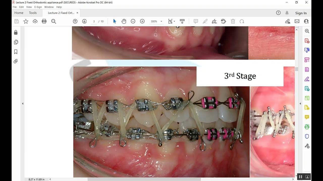Open the Create PDF tool

point(307,41)
